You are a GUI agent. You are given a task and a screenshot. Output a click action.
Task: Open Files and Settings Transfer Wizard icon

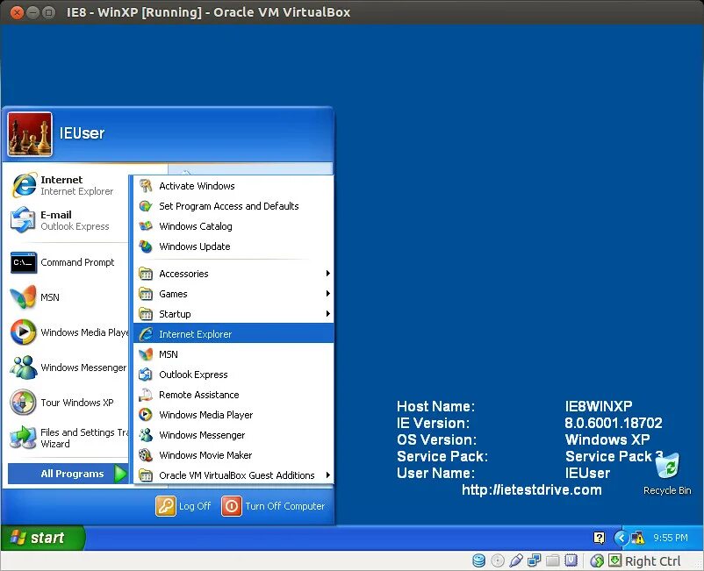point(23,438)
